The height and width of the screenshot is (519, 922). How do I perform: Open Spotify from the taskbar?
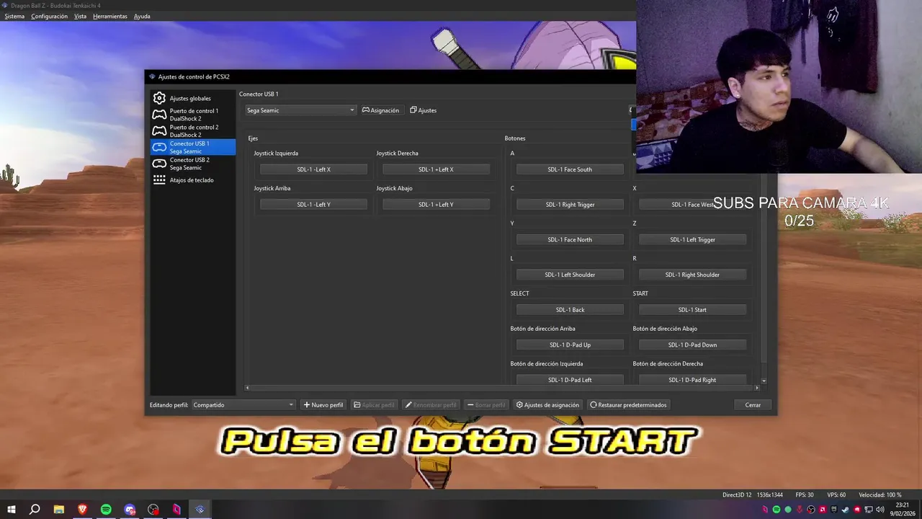[106, 510]
